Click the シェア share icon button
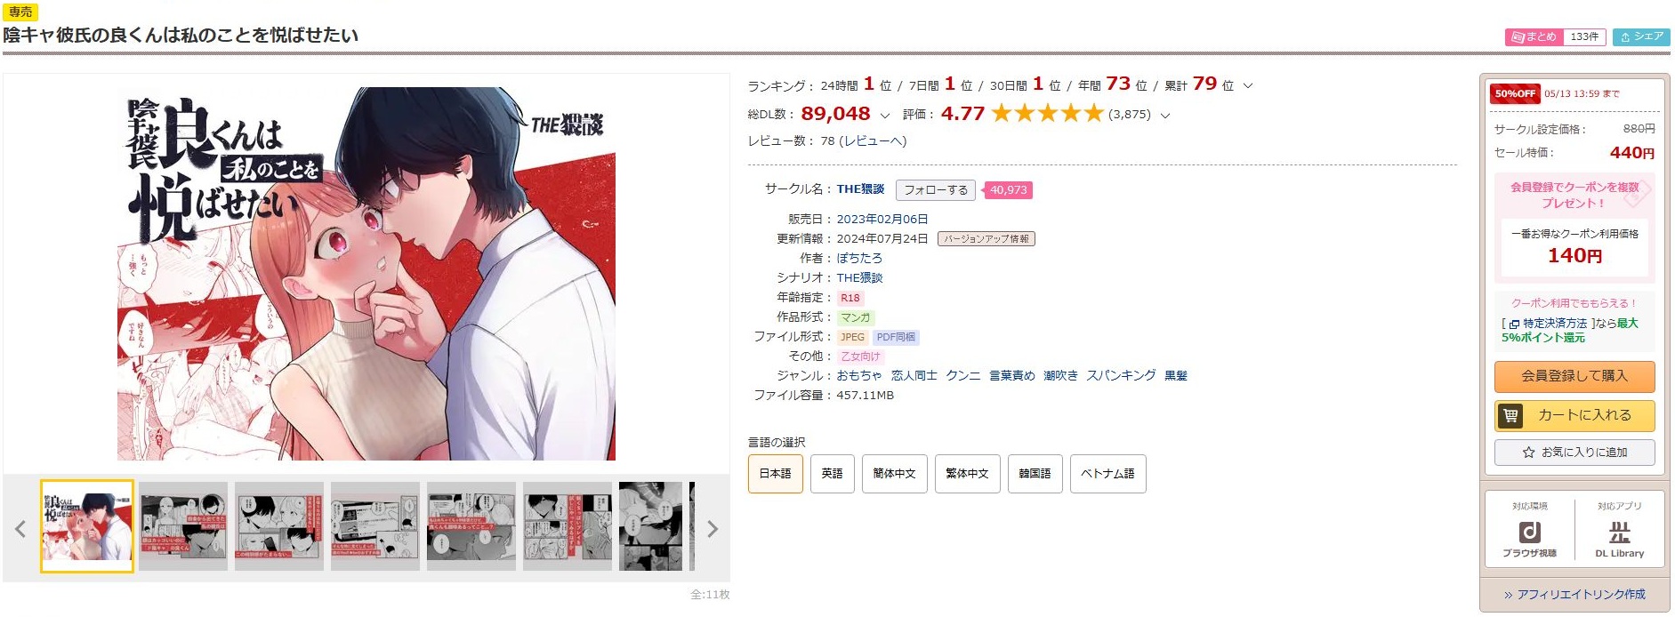The height and width of the screenshot is (617, 1675). 1641,36
